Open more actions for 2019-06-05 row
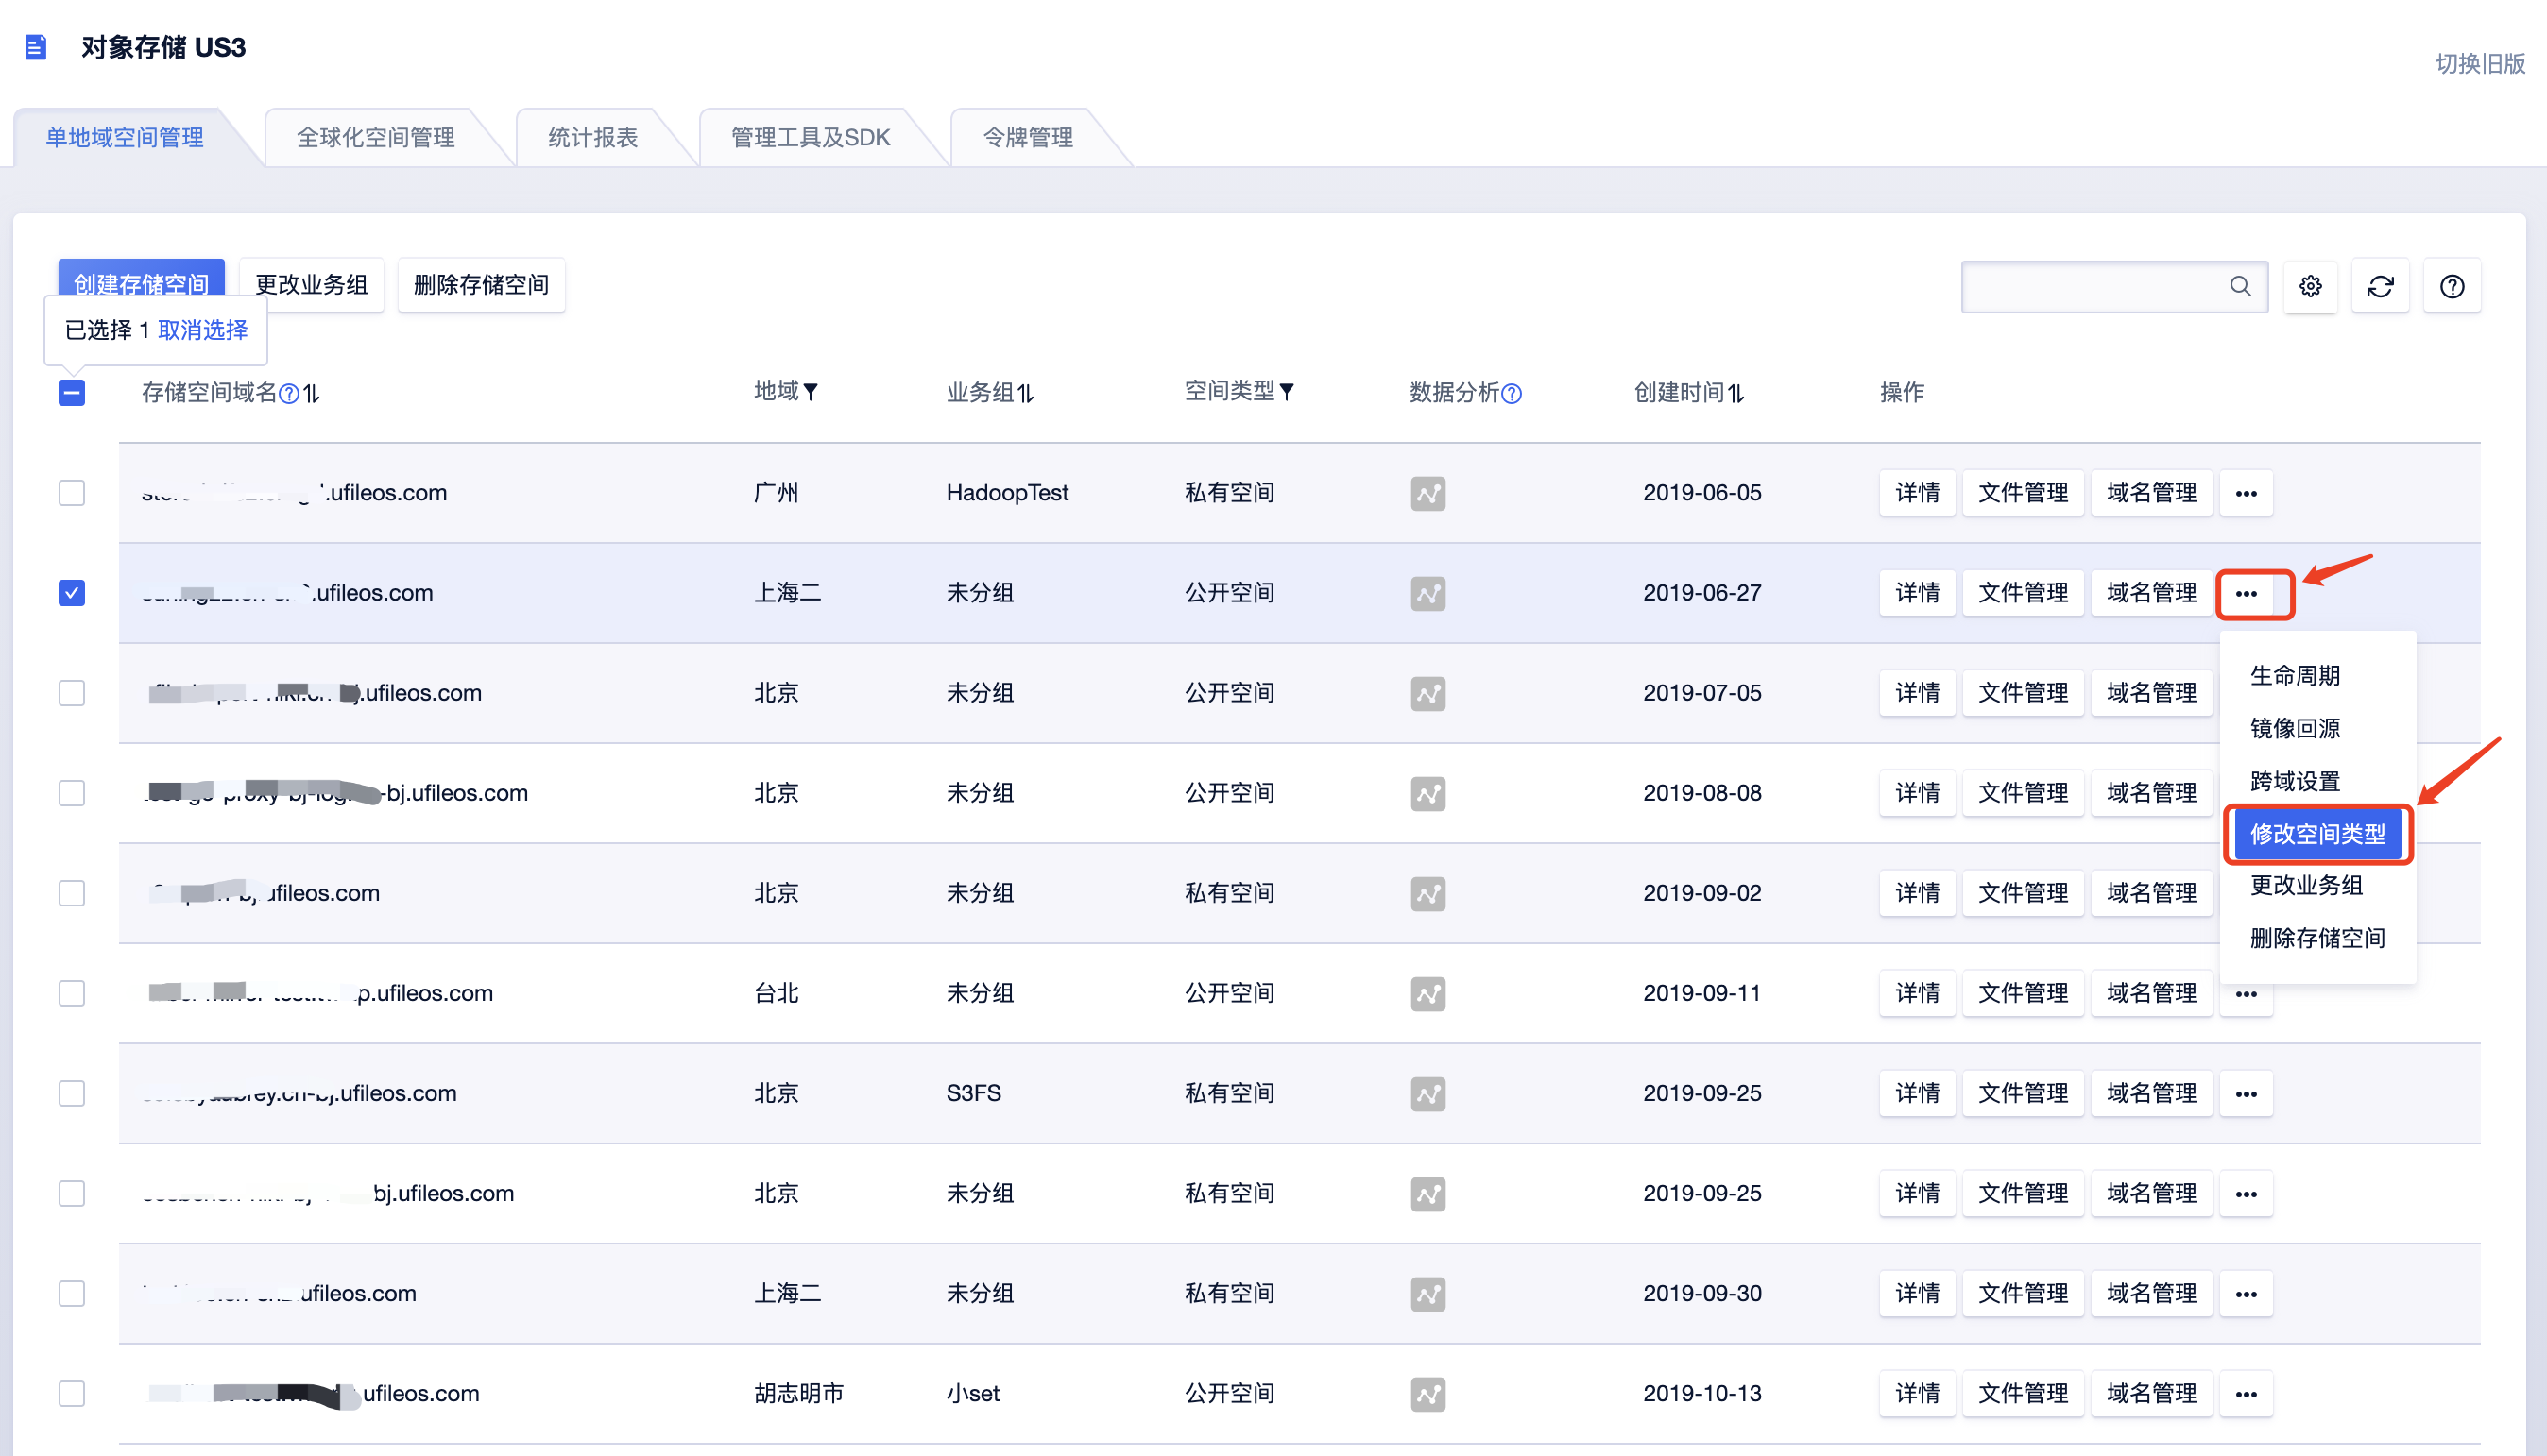 coord(2246,494)
